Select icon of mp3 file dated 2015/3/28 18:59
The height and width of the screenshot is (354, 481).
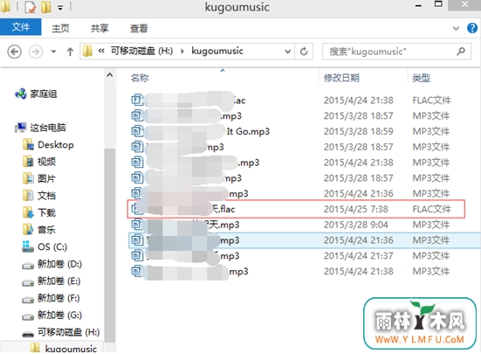(x=137, y=131)
